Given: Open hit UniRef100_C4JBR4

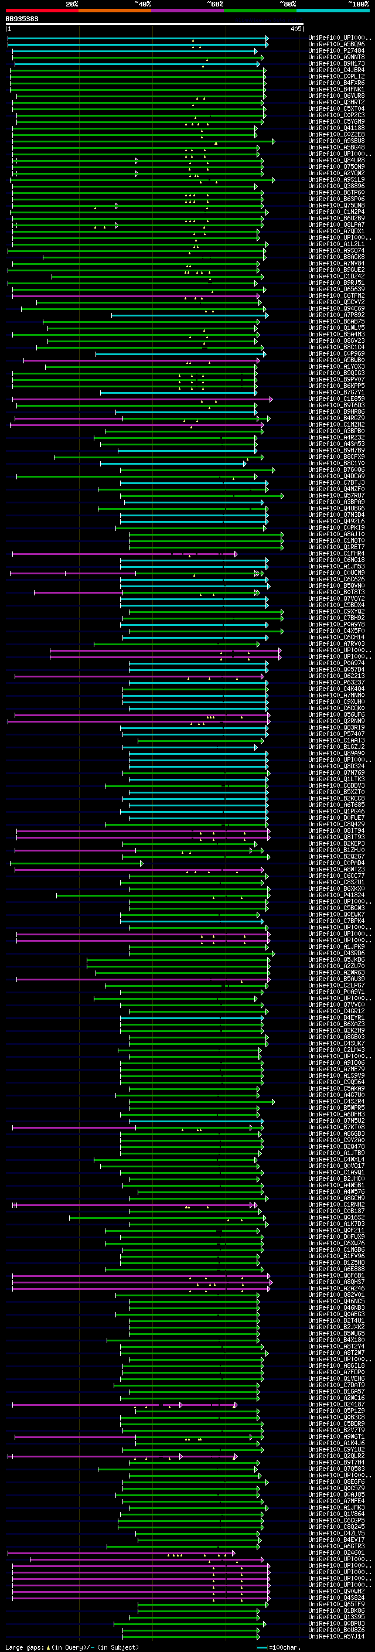Looking at the screenshot, I should coord(336,70).
